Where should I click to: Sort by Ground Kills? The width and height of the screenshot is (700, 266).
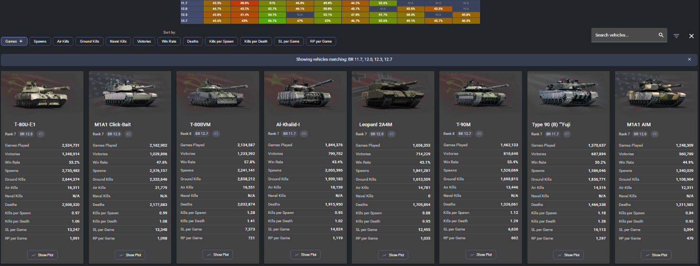(89, 41)
